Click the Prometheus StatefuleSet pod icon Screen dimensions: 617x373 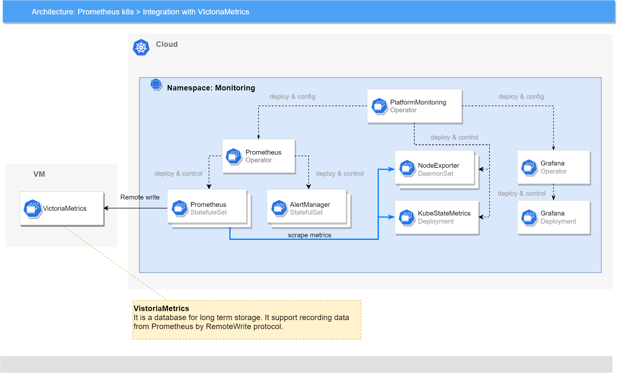180,208
